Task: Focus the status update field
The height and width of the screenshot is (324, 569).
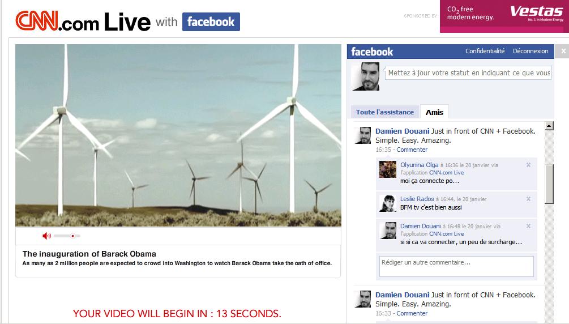Action: coord(468,73)
